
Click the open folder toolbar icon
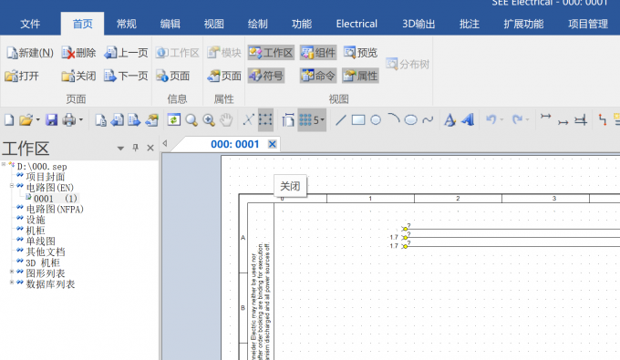26,119
